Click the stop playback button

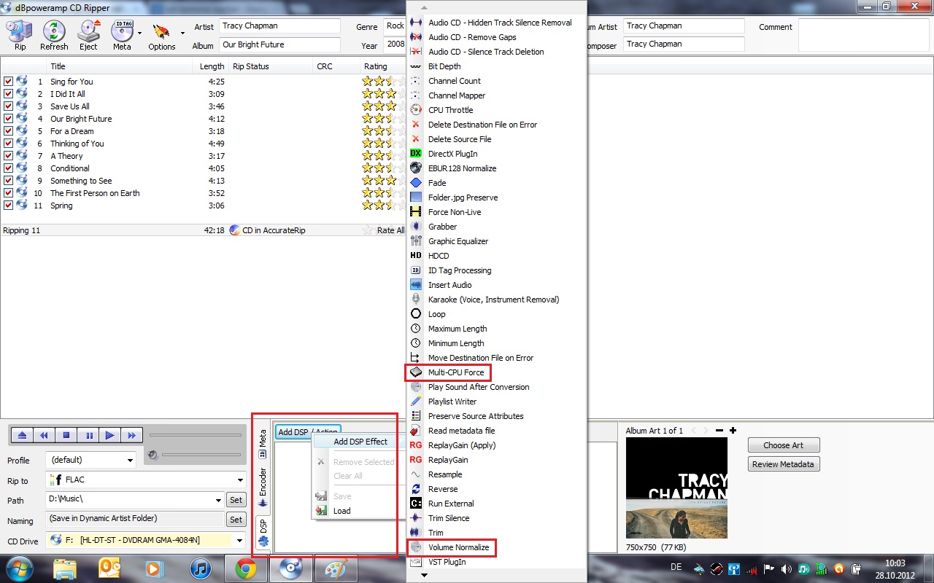[x=66, y=436]
